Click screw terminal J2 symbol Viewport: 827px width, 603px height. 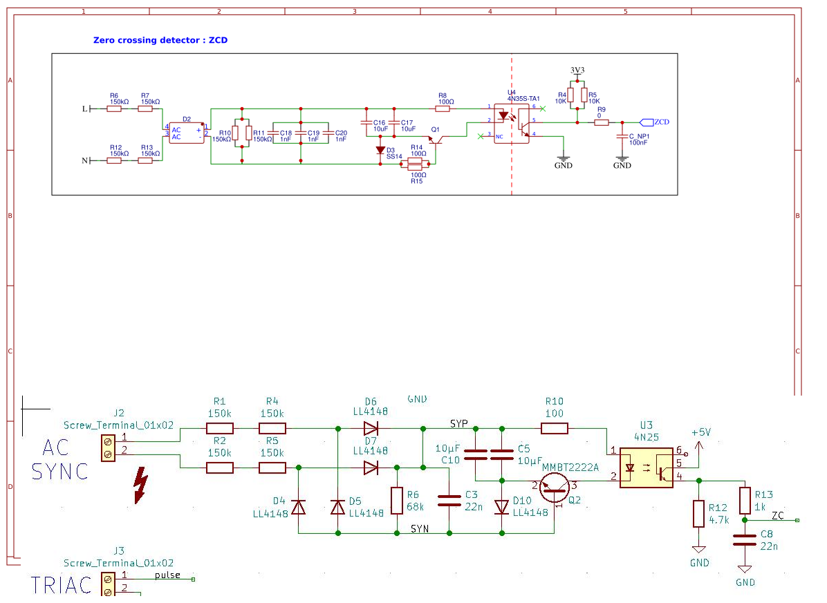pyautogui.click(x=107, y=448)
